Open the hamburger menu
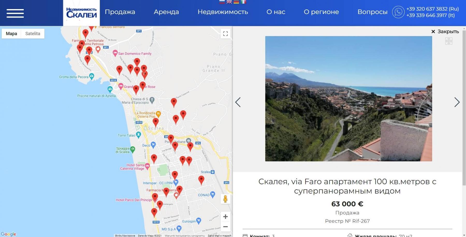This screenshot has height=237, width=466. 15,13
